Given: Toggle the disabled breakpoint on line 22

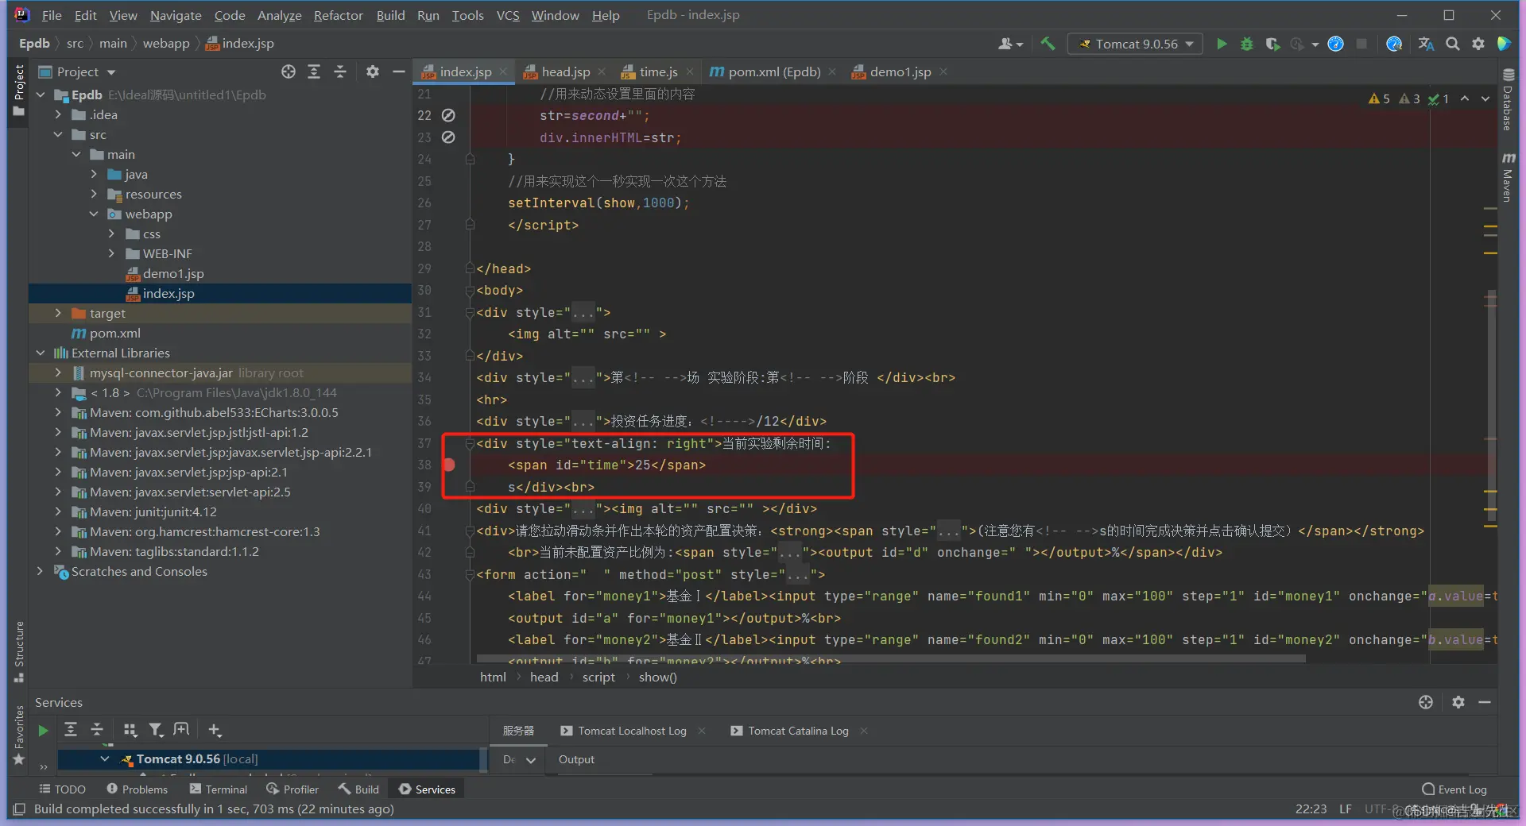Looking at the screenshot, I should pos(448,115).
